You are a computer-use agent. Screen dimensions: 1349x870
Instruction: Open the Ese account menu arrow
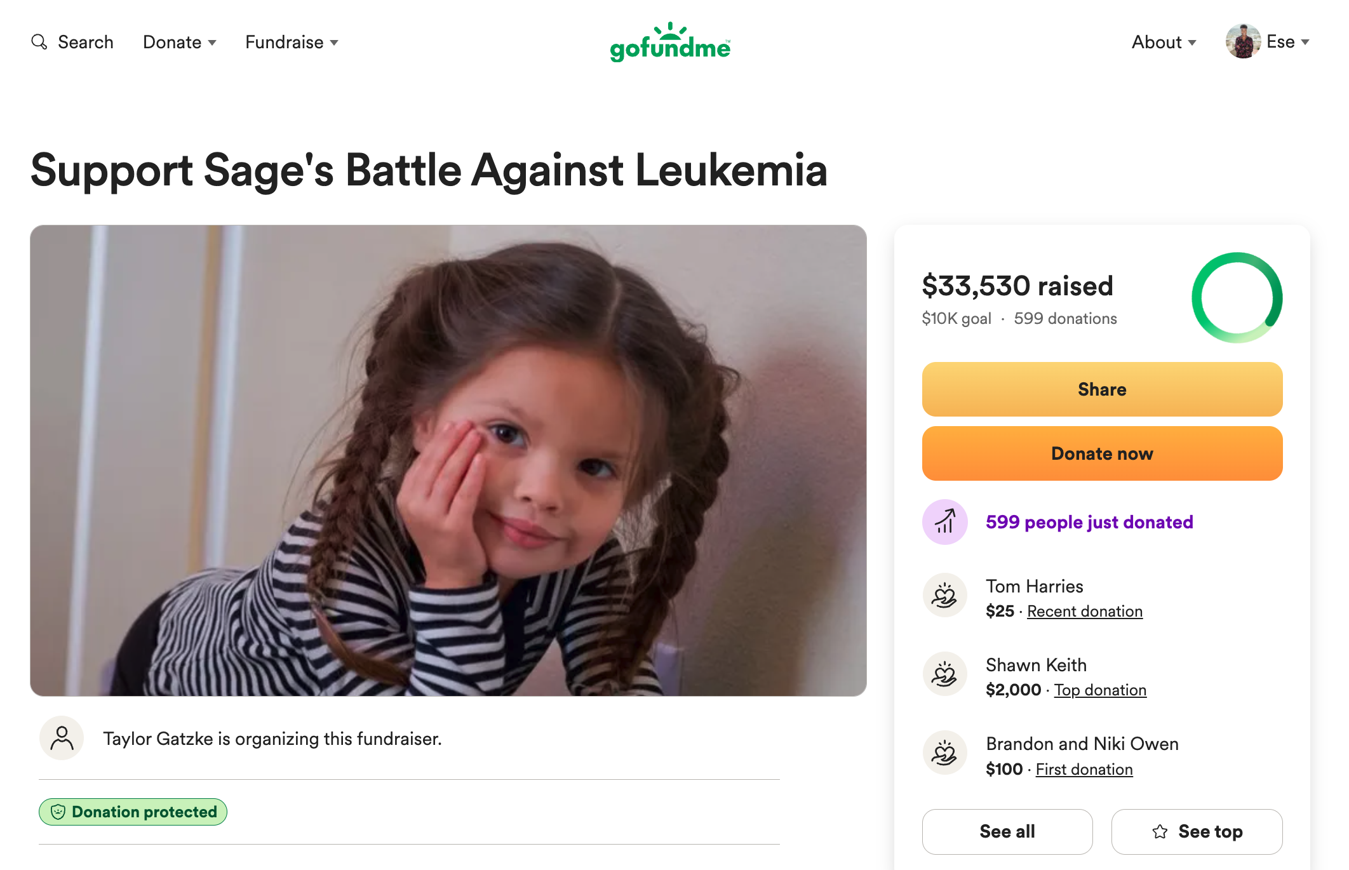pyautogui.click(x=1305, y=43)
